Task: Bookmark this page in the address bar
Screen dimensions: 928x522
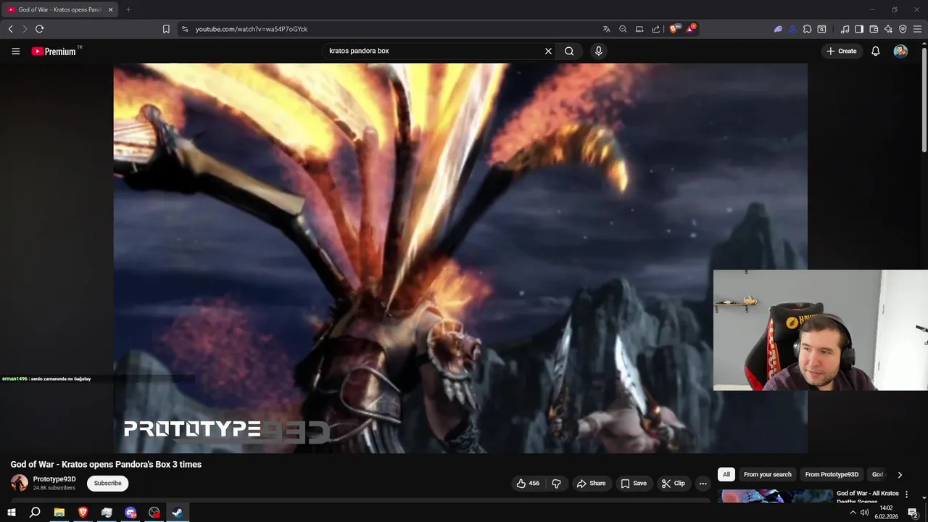Action: 166,29
